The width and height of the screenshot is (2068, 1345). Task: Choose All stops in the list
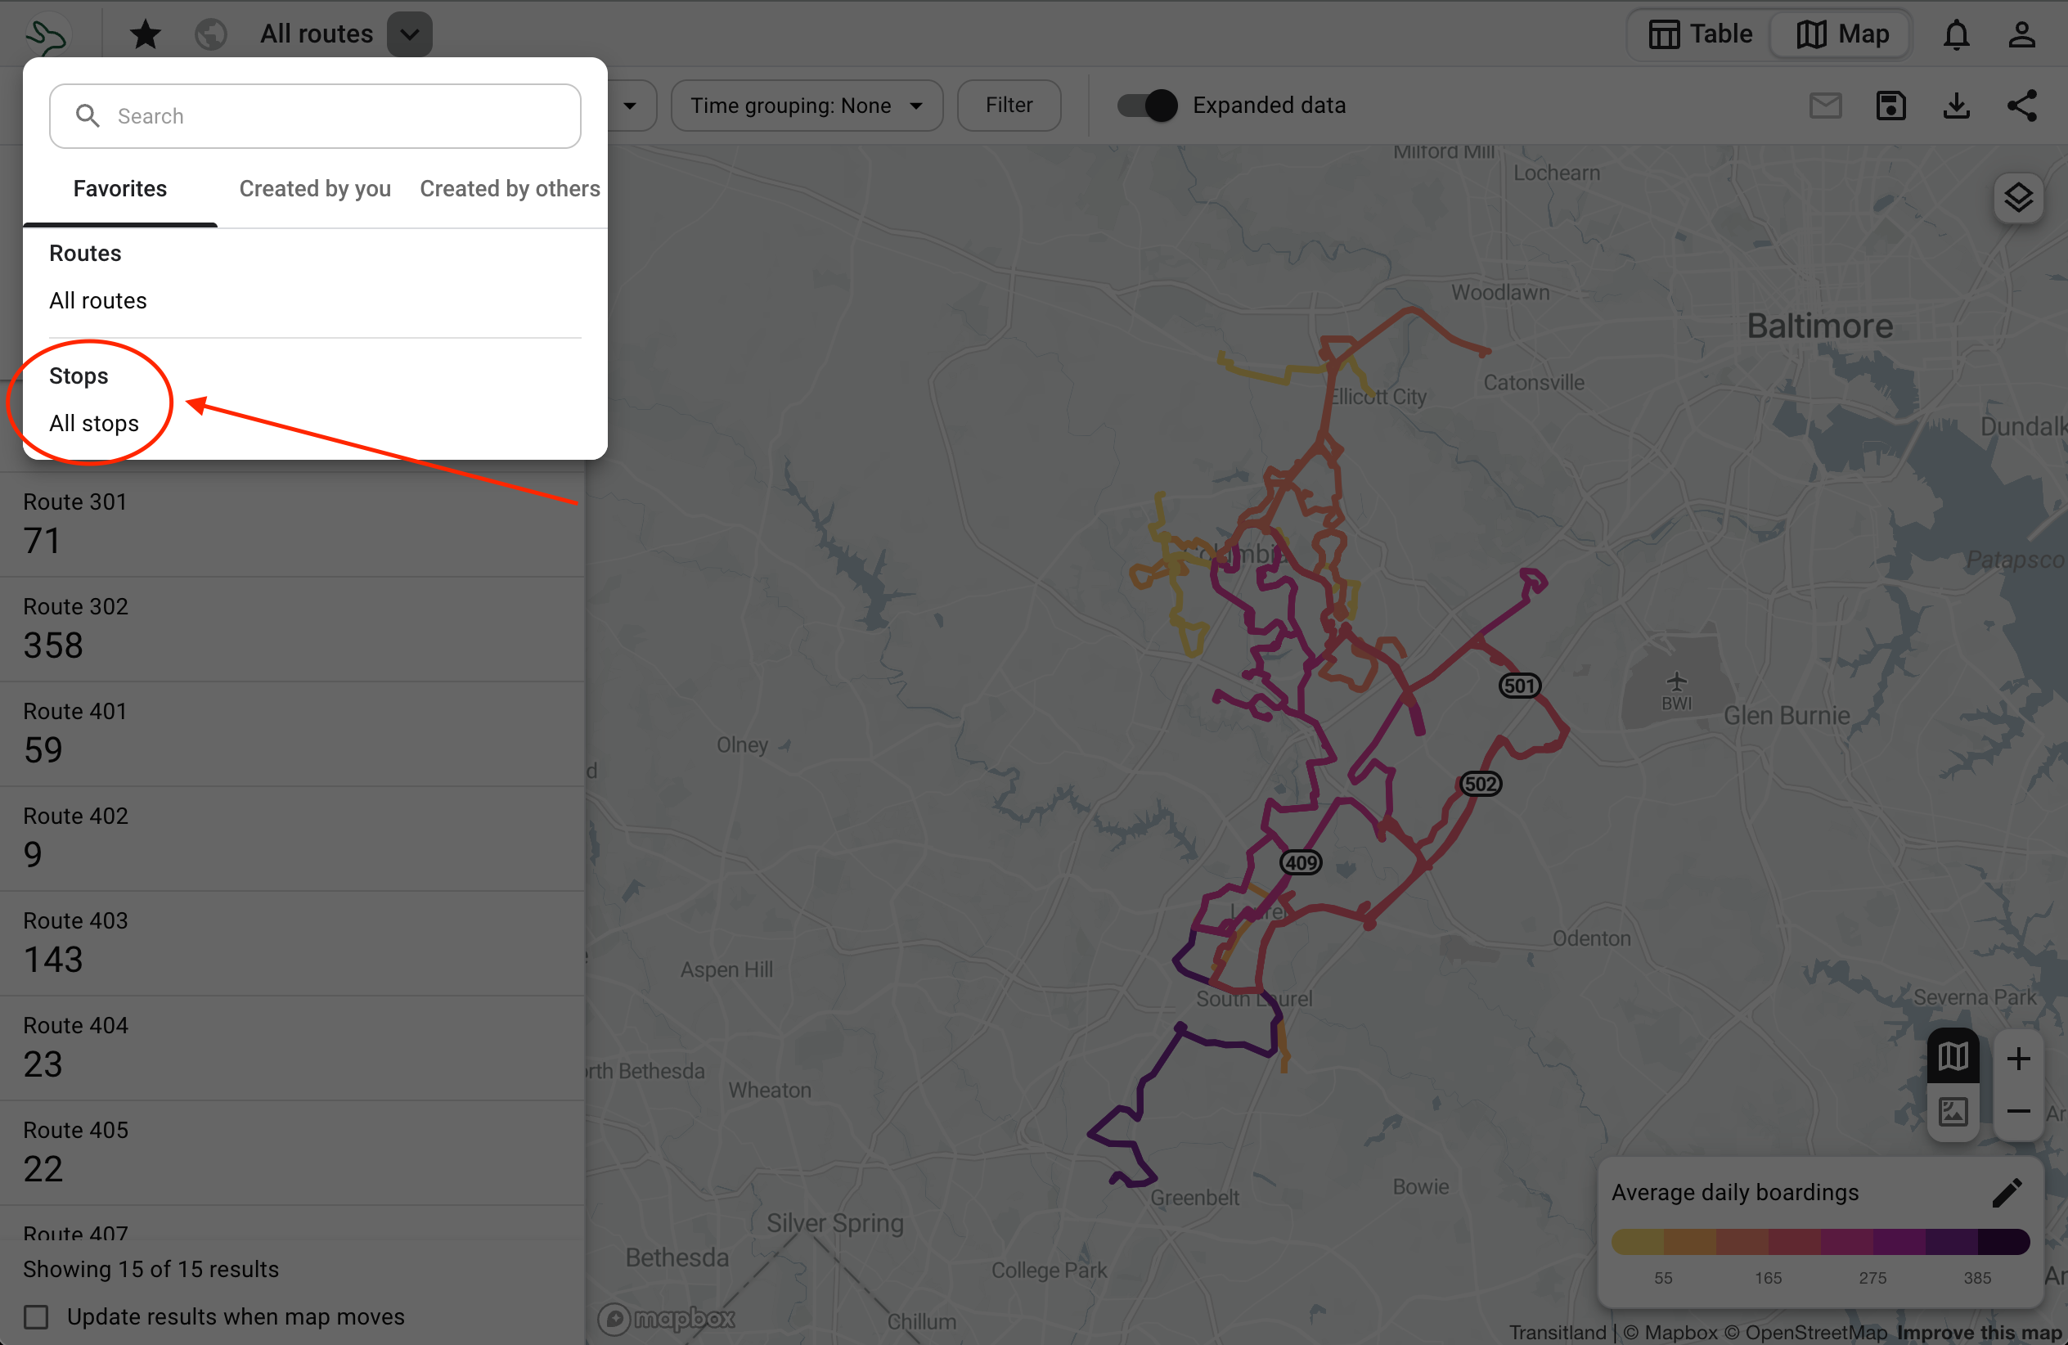(x=94, y=423)
